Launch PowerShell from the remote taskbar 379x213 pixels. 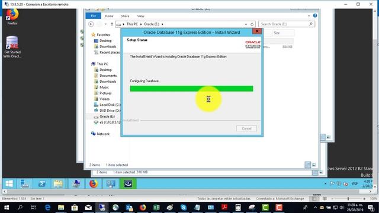click(x=41, y=184)
